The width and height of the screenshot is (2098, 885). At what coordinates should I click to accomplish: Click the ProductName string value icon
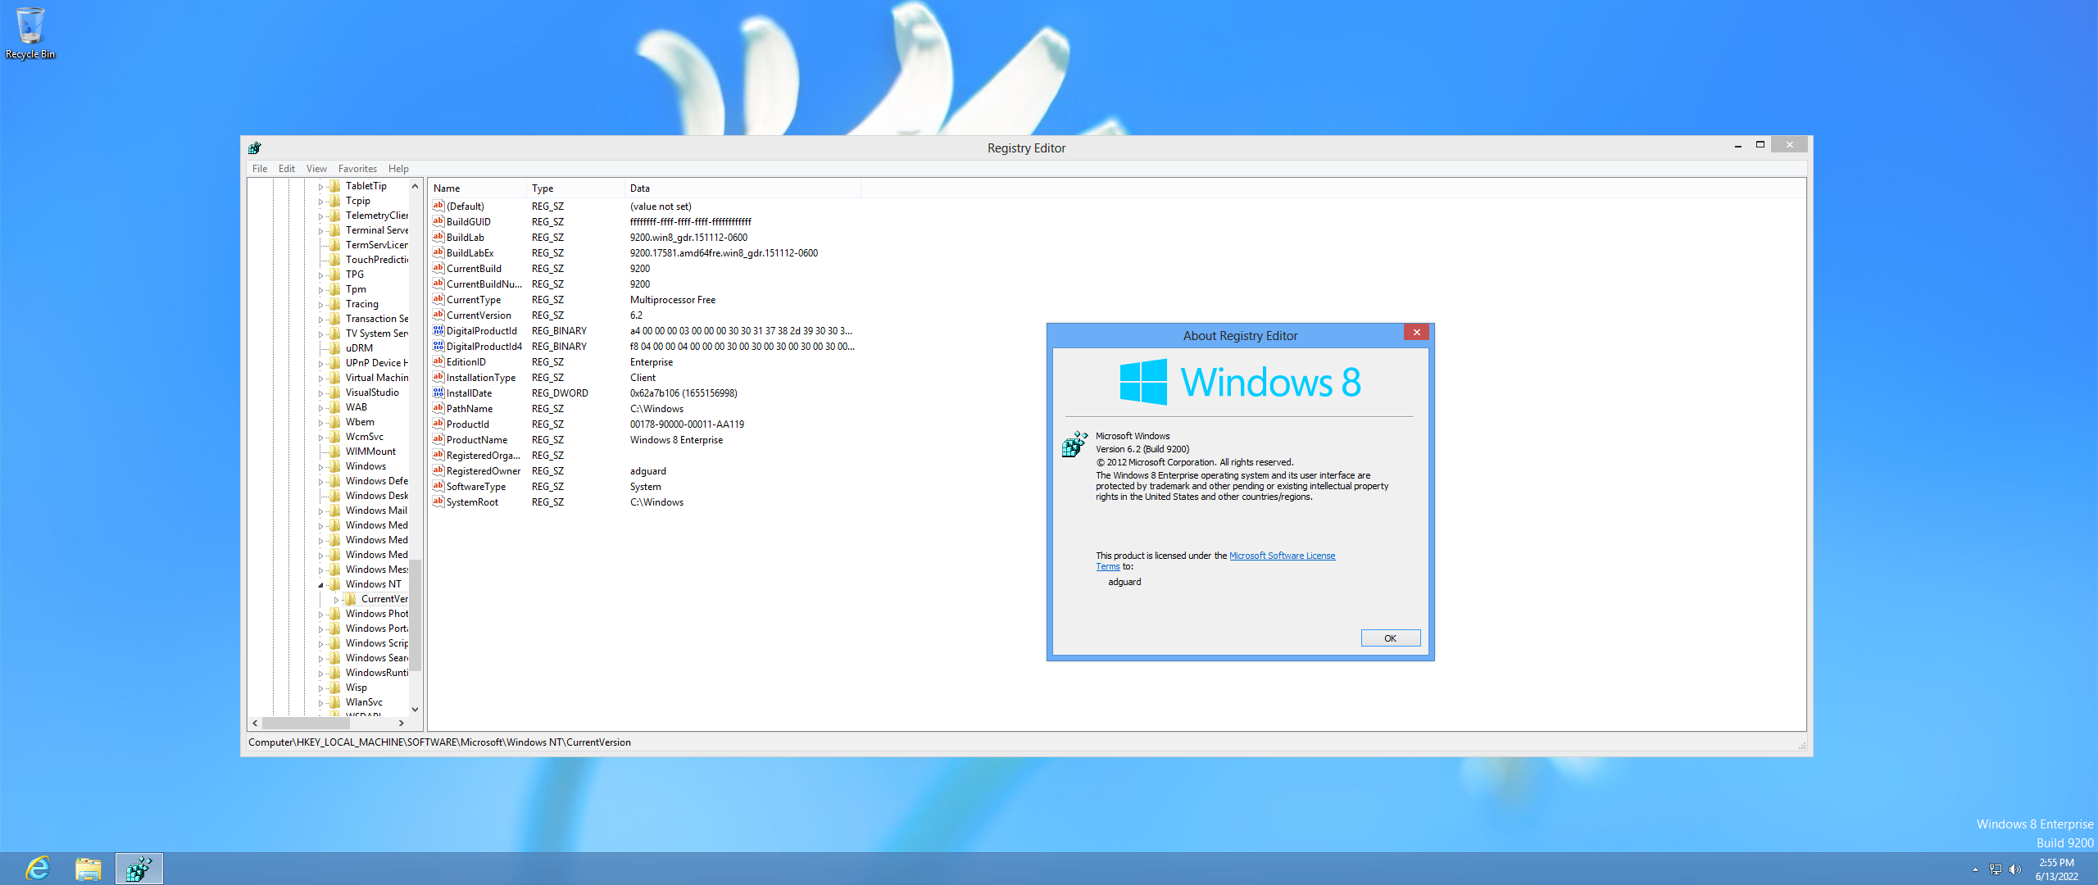[438, 439]
